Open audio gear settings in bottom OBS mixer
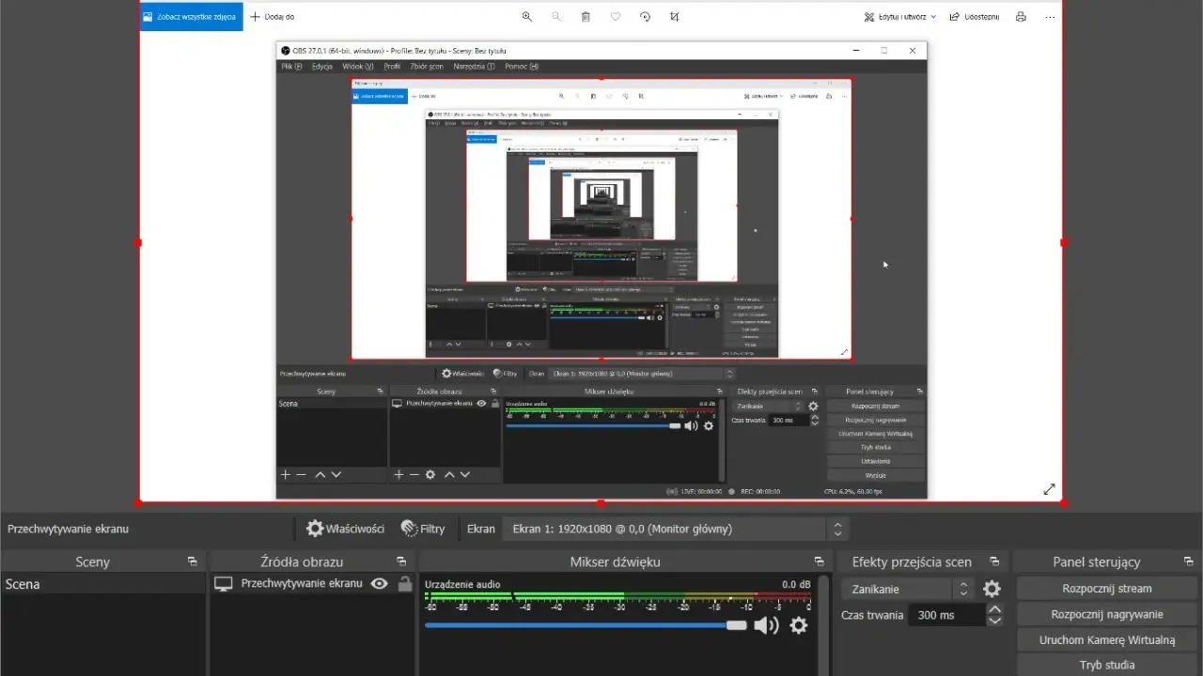This screenshot has width=1203, height=676. [x=799, y=625]
